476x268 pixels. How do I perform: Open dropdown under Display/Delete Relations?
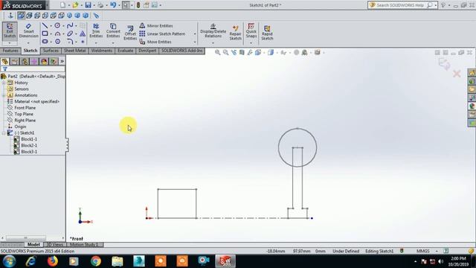click(213, 43)
